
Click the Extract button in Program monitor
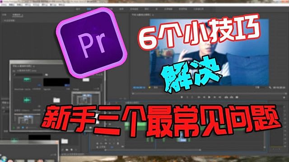(x=232, y=97)
